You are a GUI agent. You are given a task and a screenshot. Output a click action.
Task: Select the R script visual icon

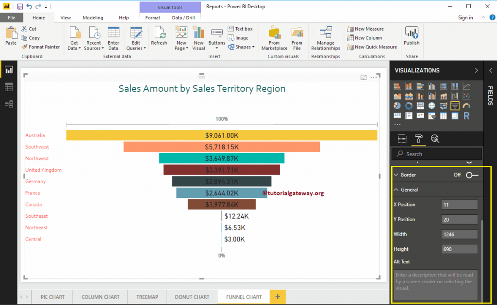tap(466, 116)
